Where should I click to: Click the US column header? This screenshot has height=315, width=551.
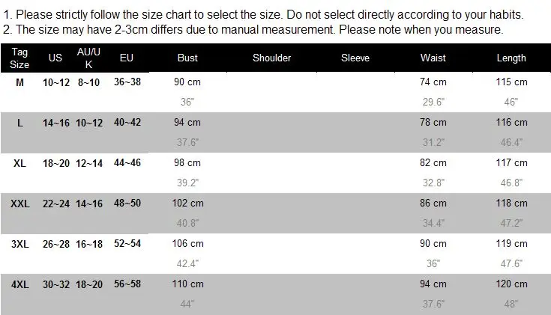tap(55, 58)
